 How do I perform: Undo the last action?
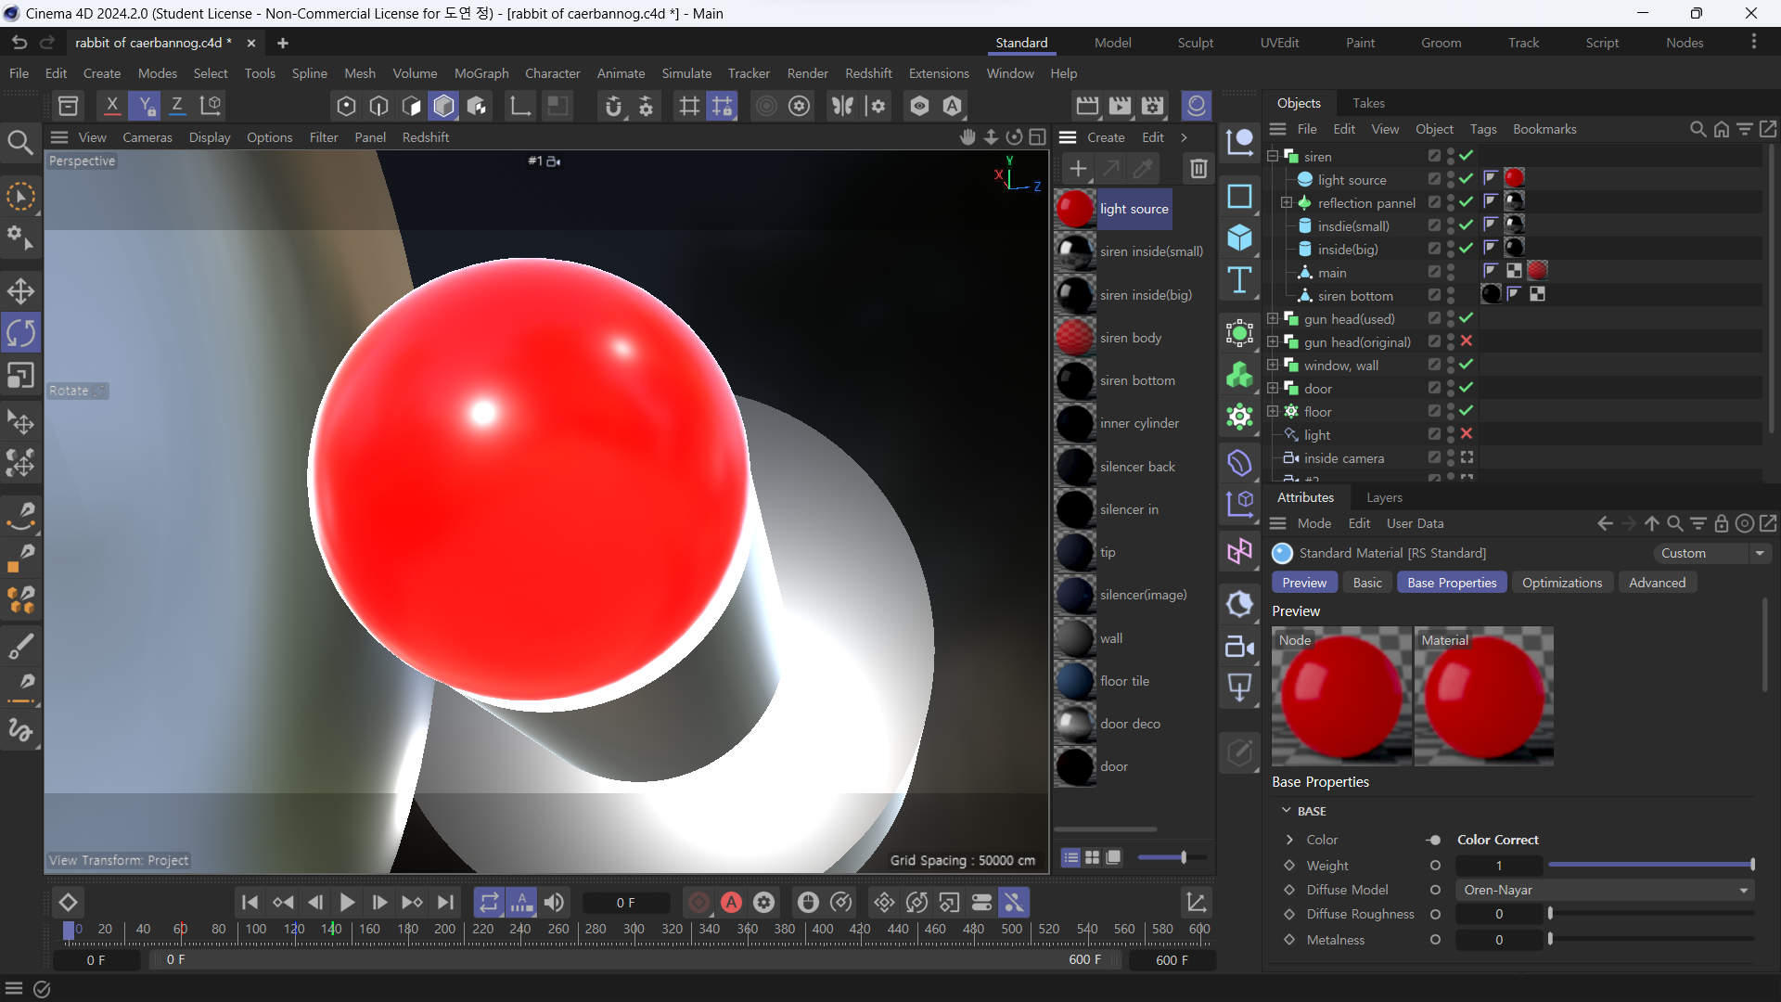(x=19, y=43)
